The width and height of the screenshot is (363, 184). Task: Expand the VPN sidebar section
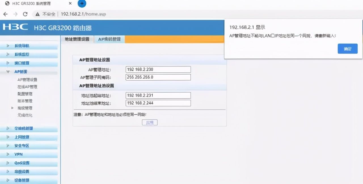tap(18, 154)
